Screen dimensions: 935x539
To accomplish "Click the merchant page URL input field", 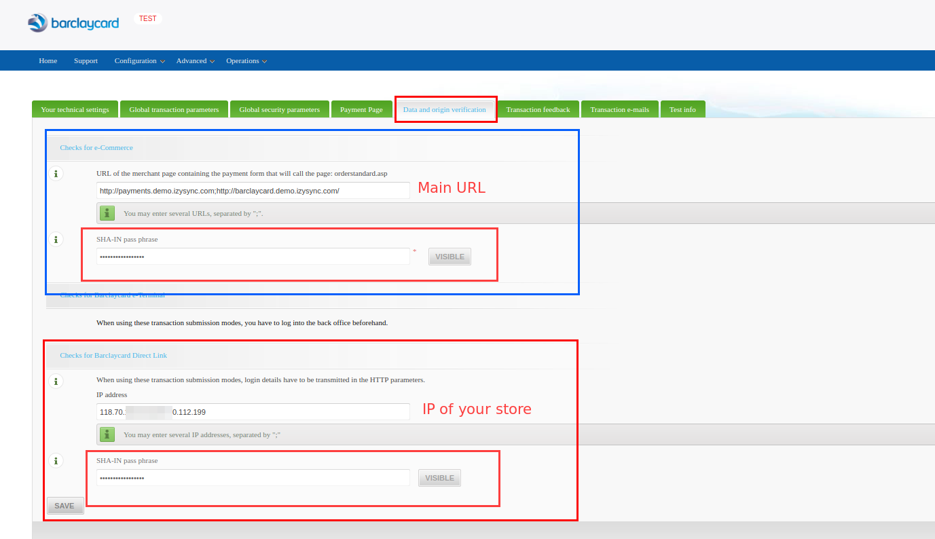I will [x=253, y=191].
